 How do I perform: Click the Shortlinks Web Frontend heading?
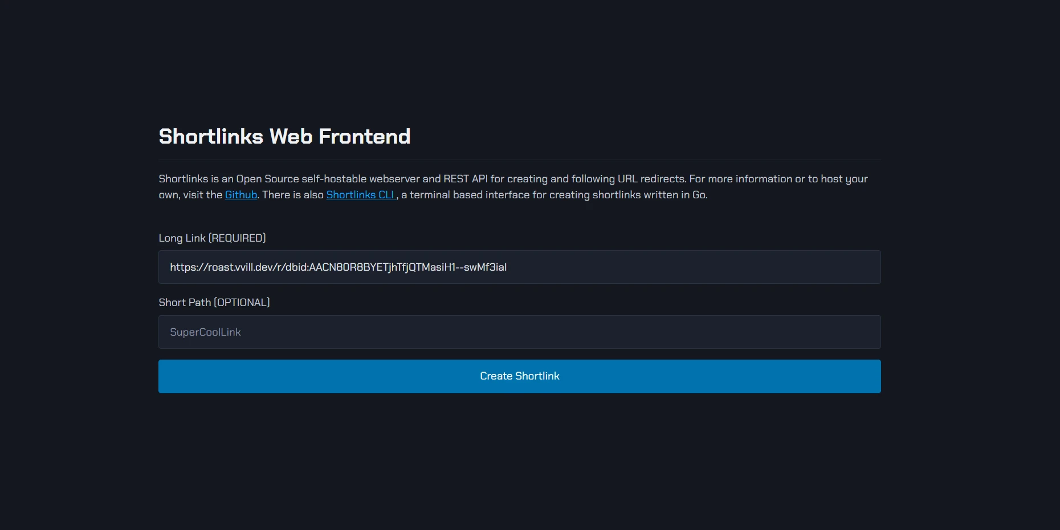[284, 137]
